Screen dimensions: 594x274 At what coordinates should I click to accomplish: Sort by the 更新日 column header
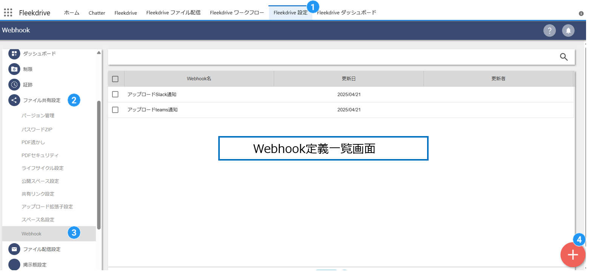(x=349, y=79)
